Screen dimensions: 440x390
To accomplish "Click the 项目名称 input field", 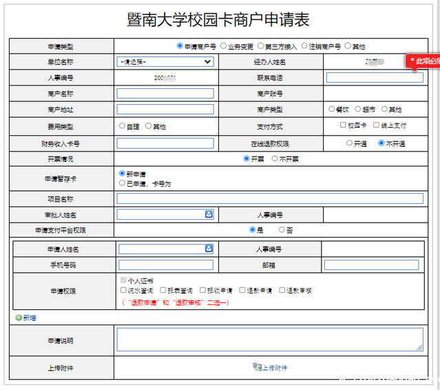I will [x=270, y=198].
